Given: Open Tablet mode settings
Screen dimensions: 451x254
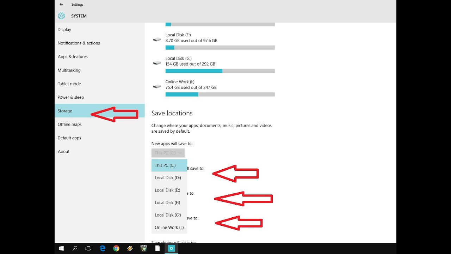Looking at the screenshot, I should click(100, 84).
